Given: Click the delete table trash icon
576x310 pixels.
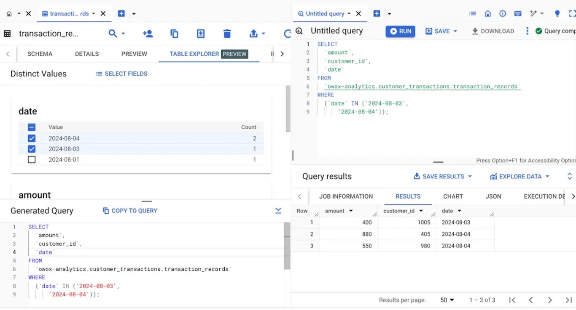Looking at the screenshot, I should coord(227,34).
